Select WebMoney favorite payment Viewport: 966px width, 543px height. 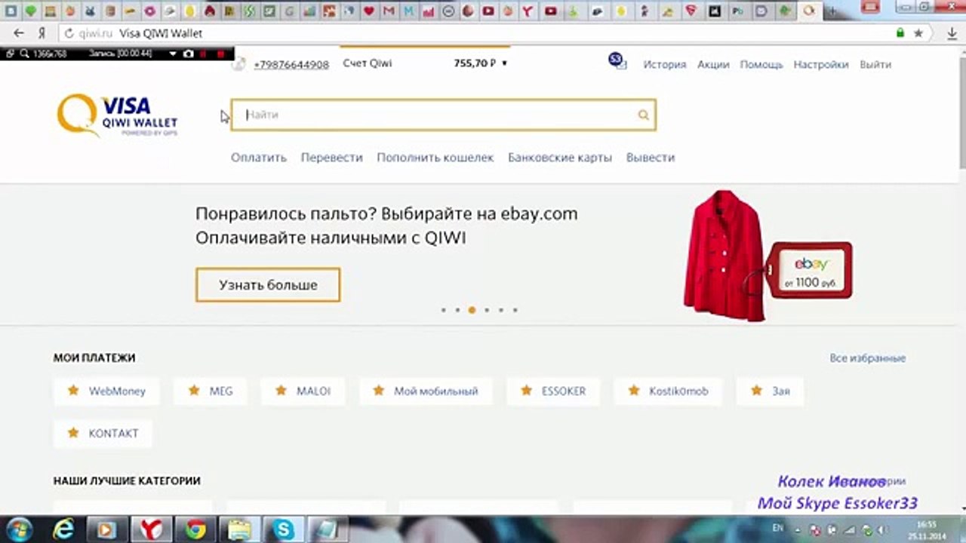pyautogui.click(x=106, y=391)
